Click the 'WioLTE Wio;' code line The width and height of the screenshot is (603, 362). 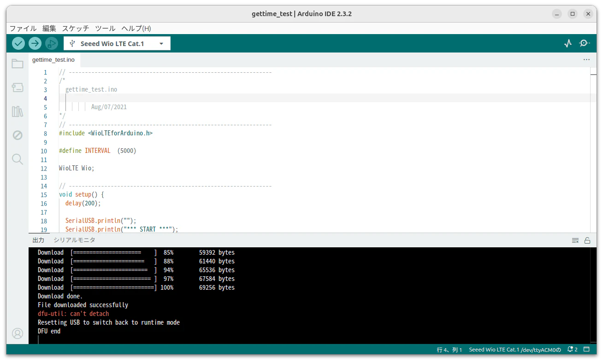click(x=77, y=168)
